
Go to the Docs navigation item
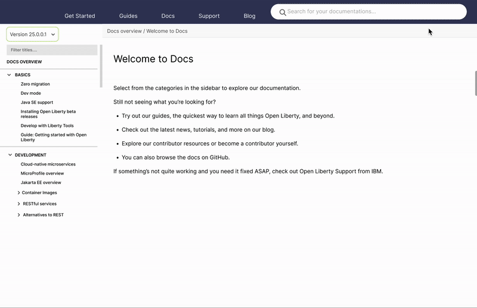168,16
